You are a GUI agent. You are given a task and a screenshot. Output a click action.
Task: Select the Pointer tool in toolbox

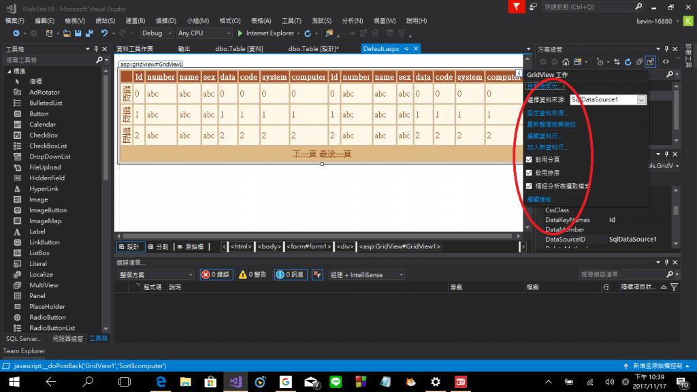coord(35,82)
